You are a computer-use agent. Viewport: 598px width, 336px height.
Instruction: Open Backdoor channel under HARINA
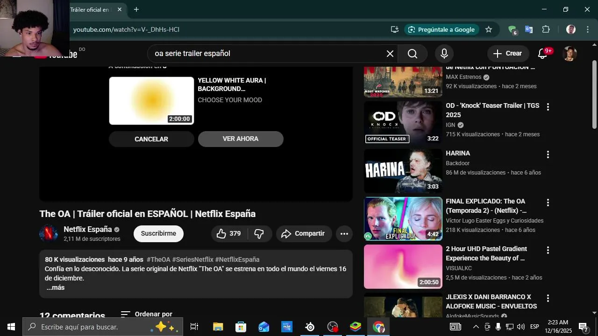[x=458, y=163]
